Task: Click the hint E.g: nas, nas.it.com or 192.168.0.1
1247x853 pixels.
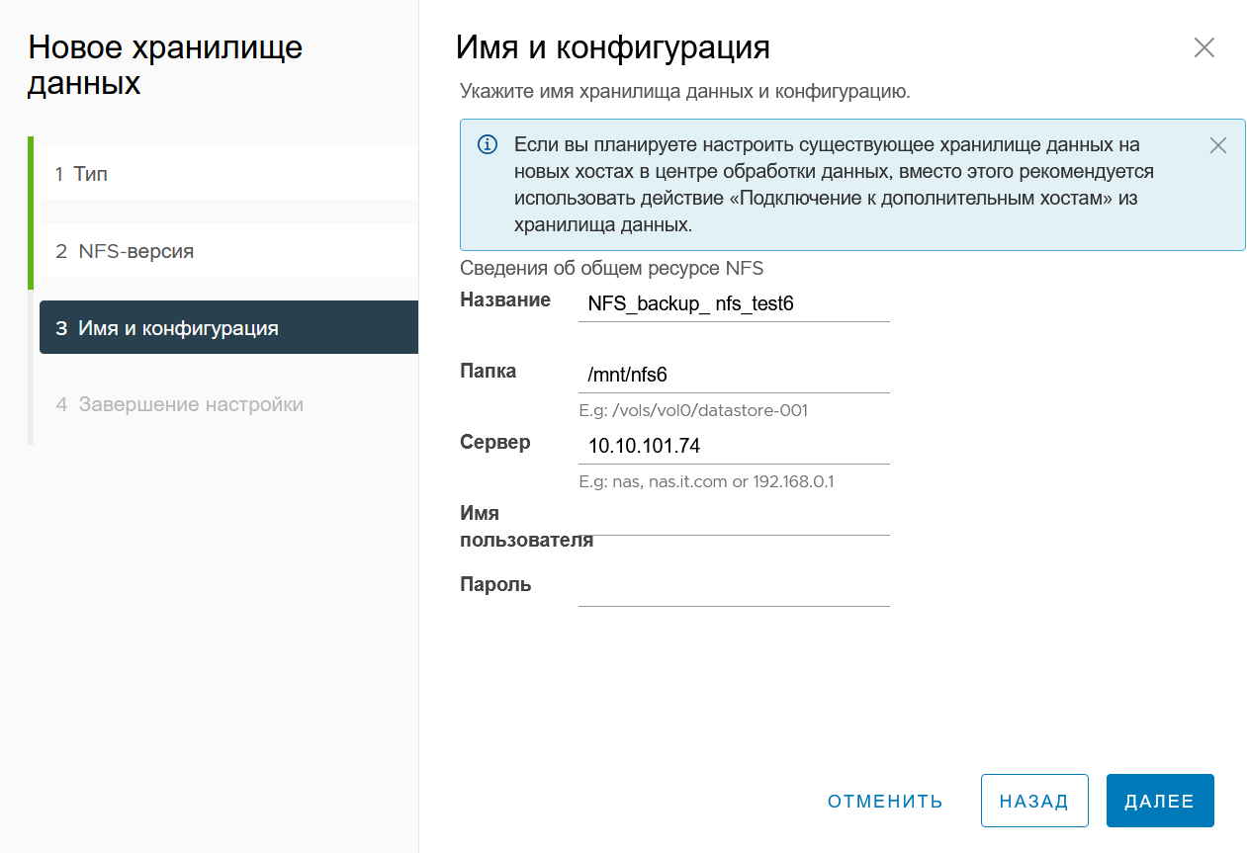Action: click(707, 482)
